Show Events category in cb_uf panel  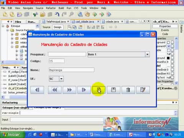165,30
